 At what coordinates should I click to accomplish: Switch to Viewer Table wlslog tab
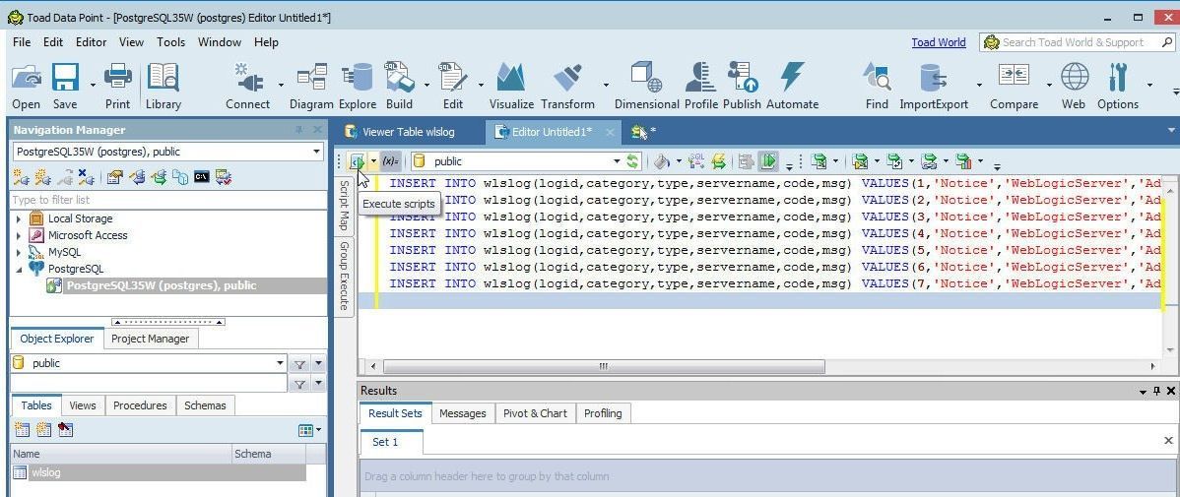point(408,132)
